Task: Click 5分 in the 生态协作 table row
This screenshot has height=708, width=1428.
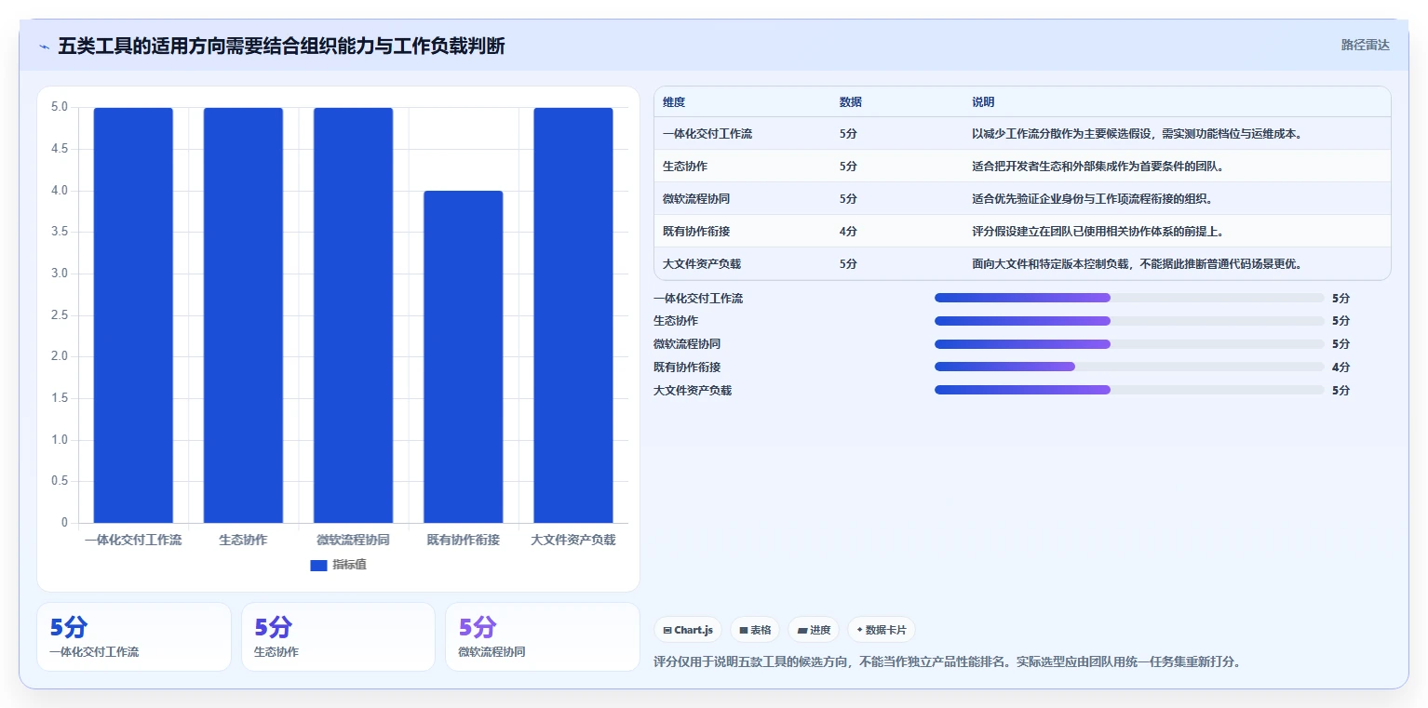Action: 848,167
